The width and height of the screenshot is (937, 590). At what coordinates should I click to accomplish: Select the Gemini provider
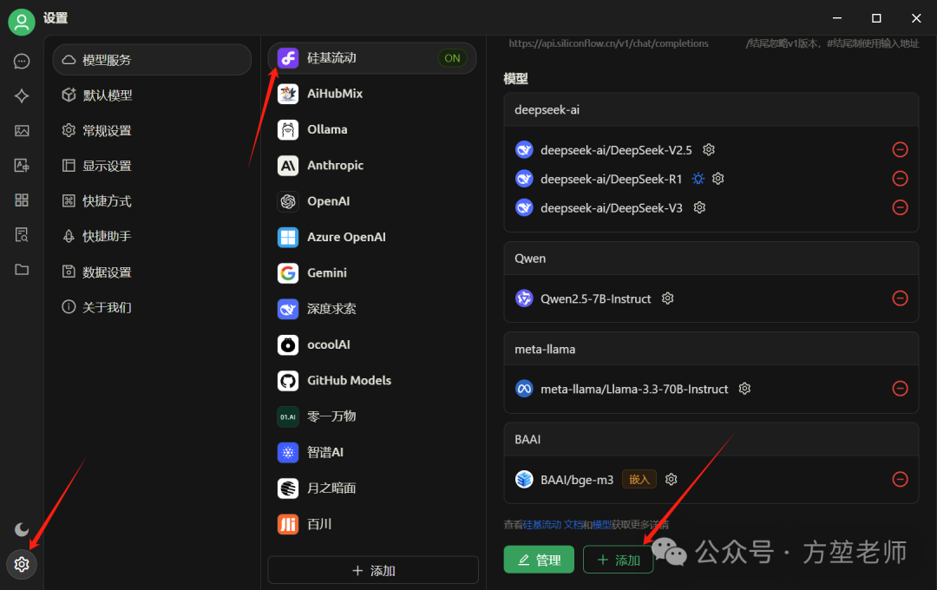point(372,273)
